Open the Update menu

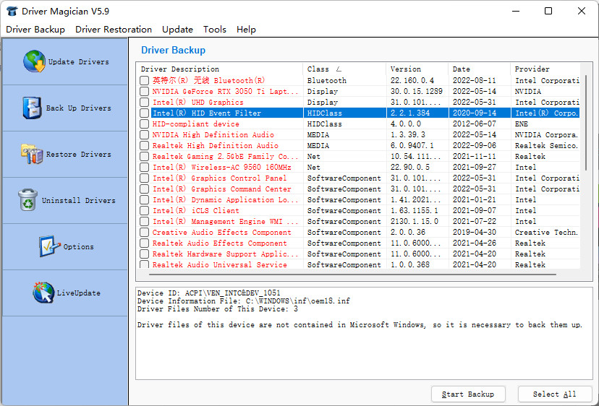[x=177, y=30]
